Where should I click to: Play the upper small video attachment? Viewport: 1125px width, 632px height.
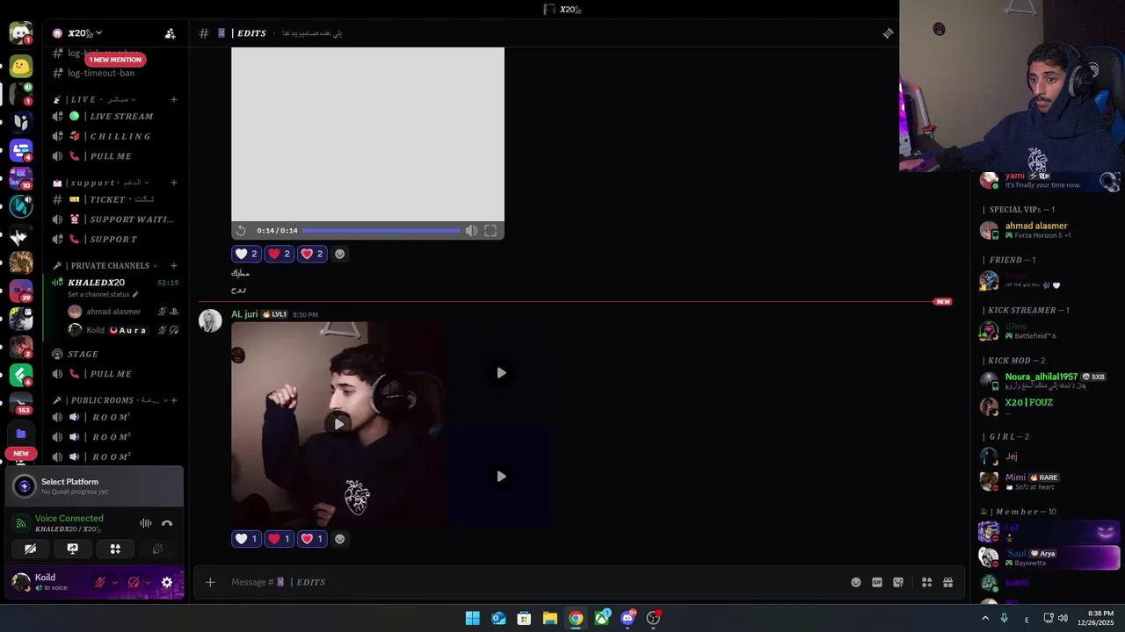[501, 372]
